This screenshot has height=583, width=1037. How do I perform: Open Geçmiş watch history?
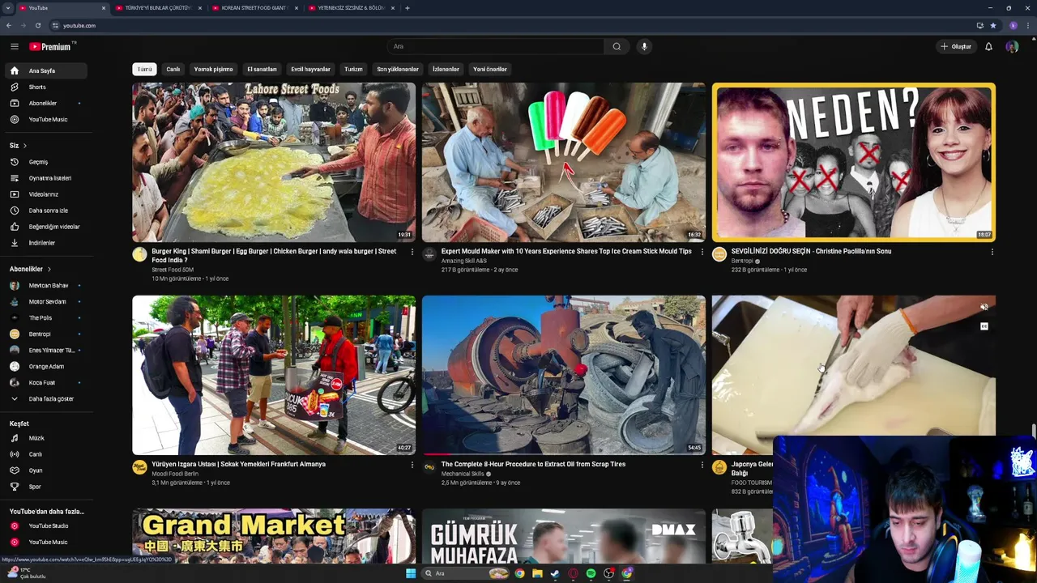[x=45, y=162]
